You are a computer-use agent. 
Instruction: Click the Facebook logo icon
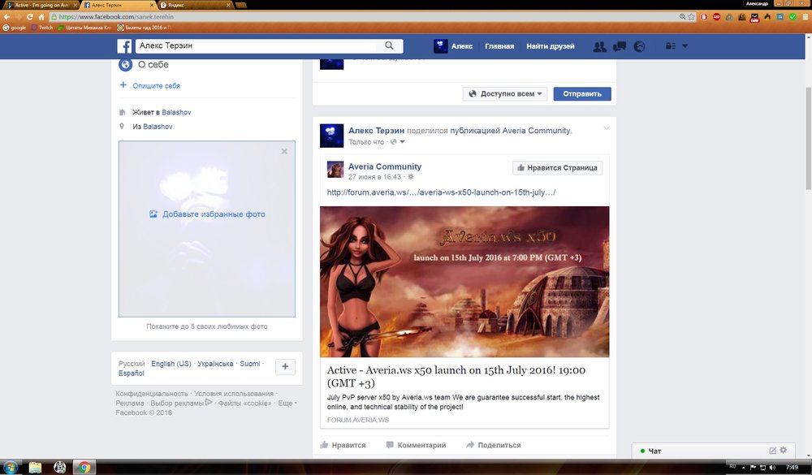click(124, 46)
